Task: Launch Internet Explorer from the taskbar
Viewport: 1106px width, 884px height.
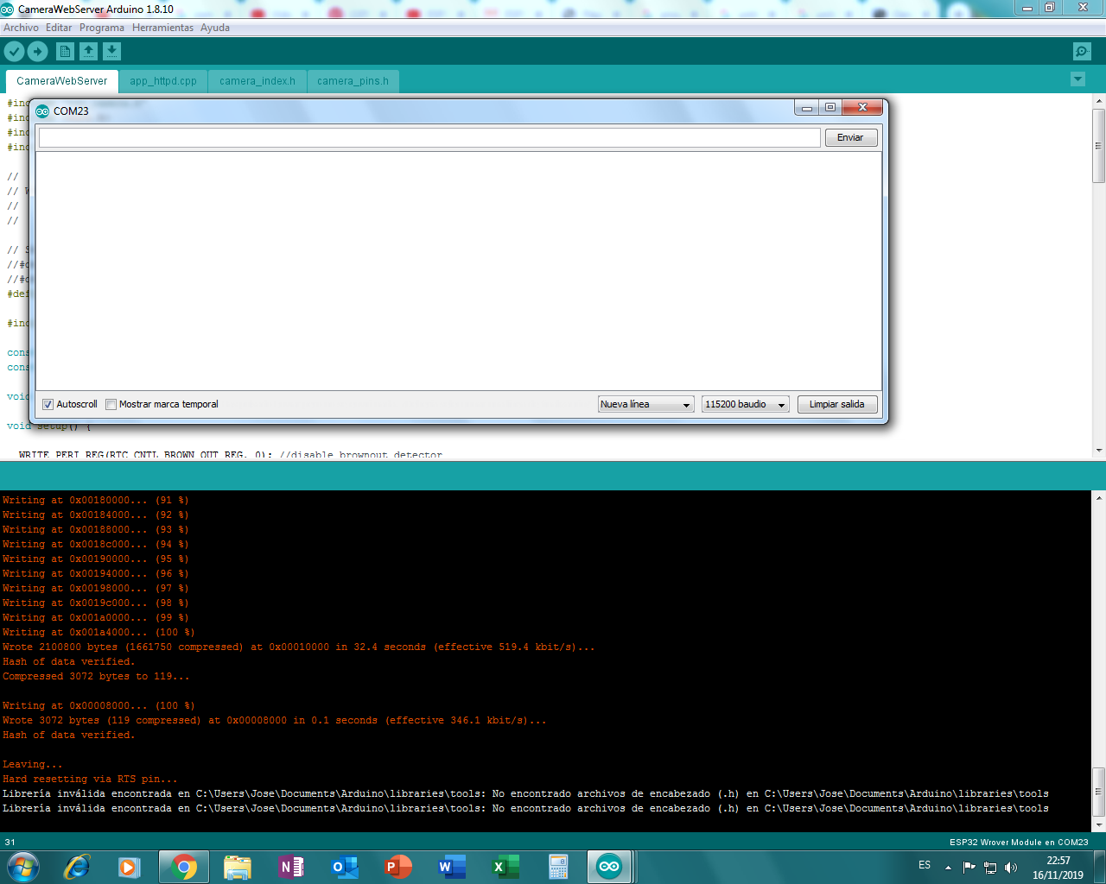Action: tap(77, 867)
